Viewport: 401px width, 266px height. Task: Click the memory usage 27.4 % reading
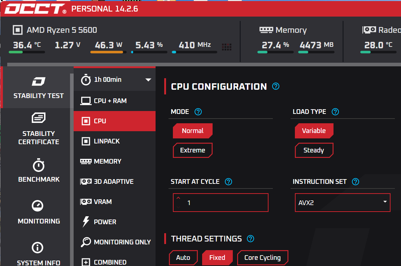pyautogui.click(x=275, y=45)
